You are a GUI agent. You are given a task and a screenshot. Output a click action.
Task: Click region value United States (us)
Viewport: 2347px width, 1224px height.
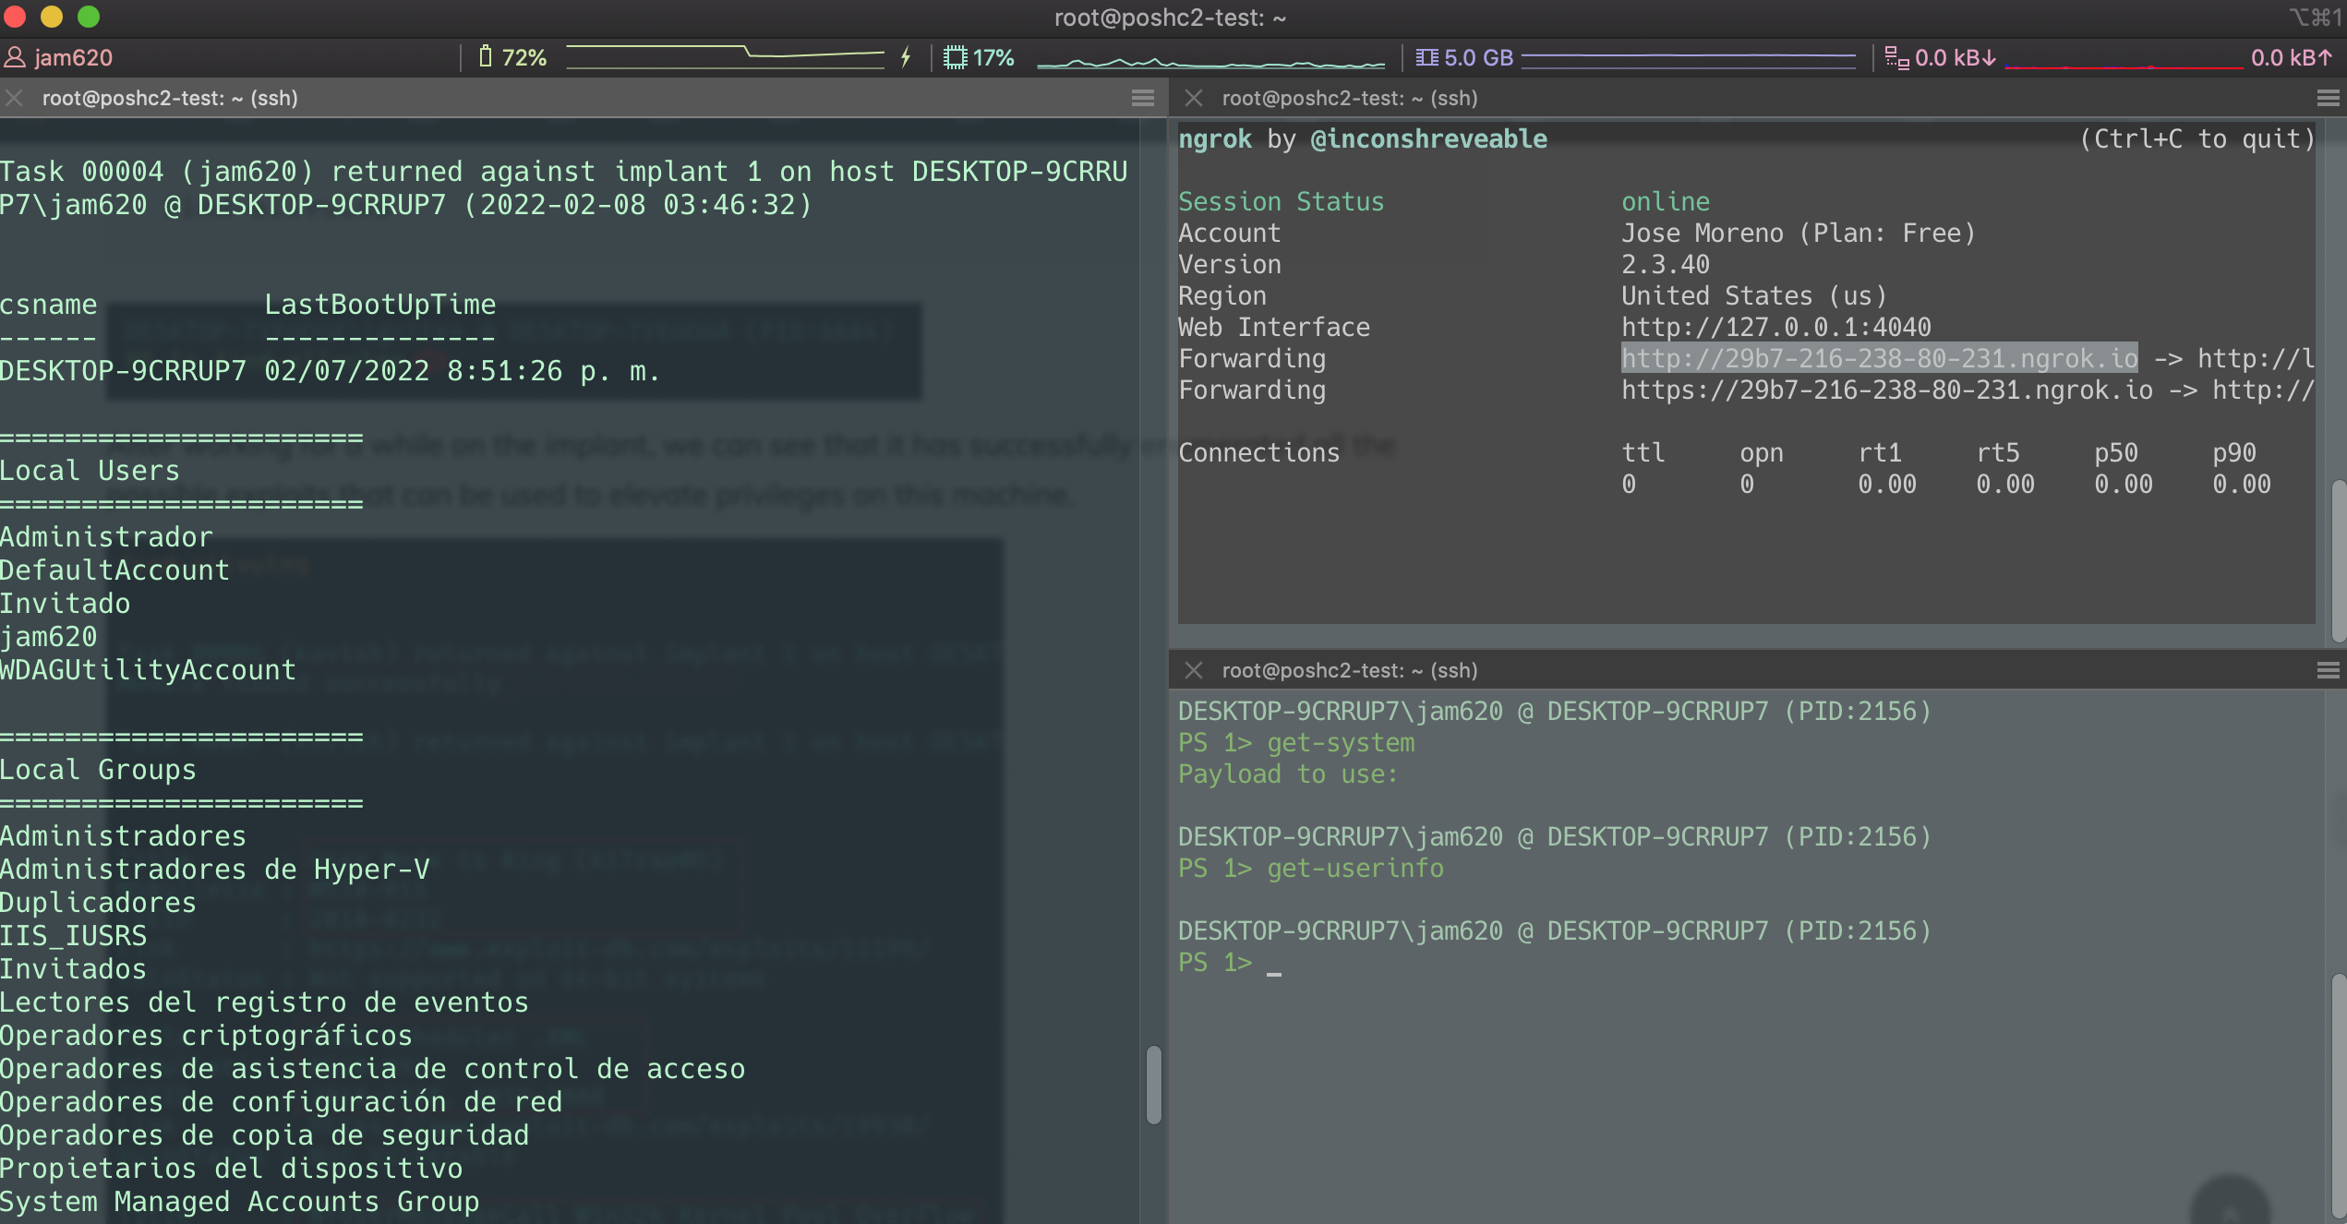click(1754, 295)
